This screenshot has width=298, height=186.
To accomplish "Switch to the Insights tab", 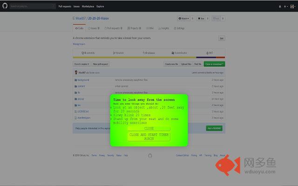I will pyautogui.click(x=163, y=28).
